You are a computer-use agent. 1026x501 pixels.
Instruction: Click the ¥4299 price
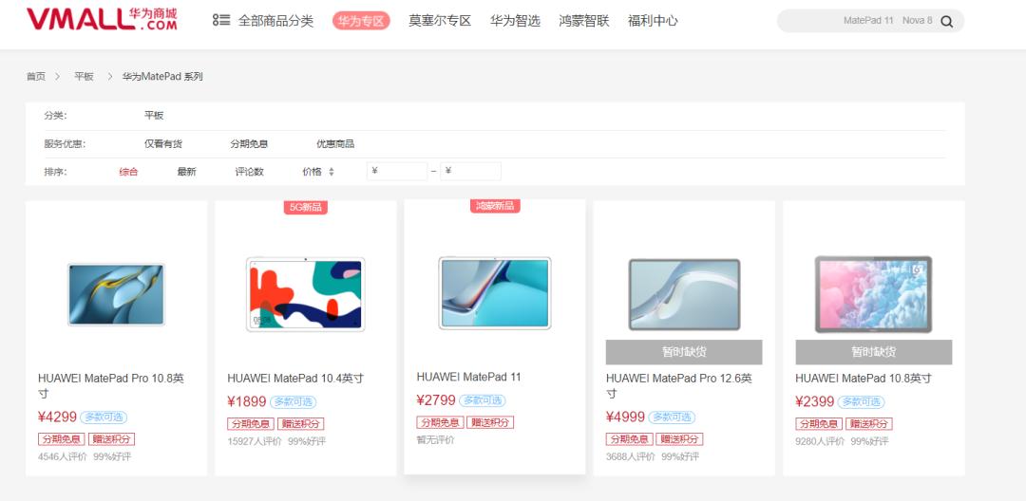click(x=58, y=417)
